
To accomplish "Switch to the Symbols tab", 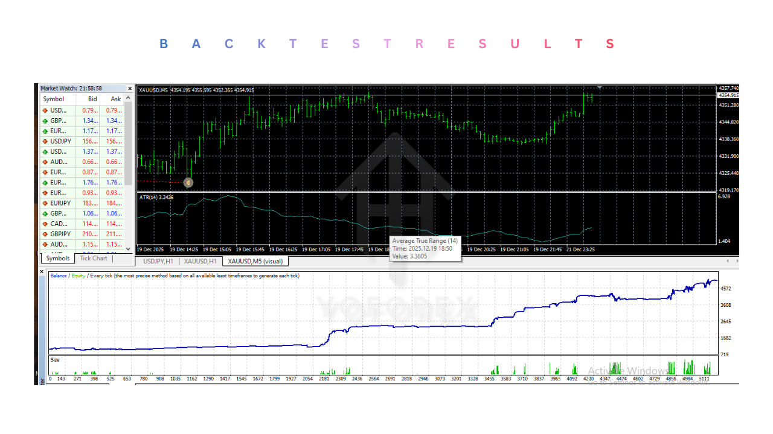I will (x=57, y=258).
